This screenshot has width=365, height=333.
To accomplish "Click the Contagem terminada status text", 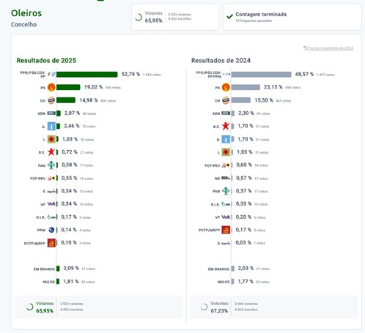I will pyautogui.click(x=261, y=15).
